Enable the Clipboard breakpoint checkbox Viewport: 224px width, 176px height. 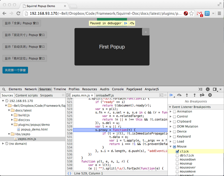[174, 122]
